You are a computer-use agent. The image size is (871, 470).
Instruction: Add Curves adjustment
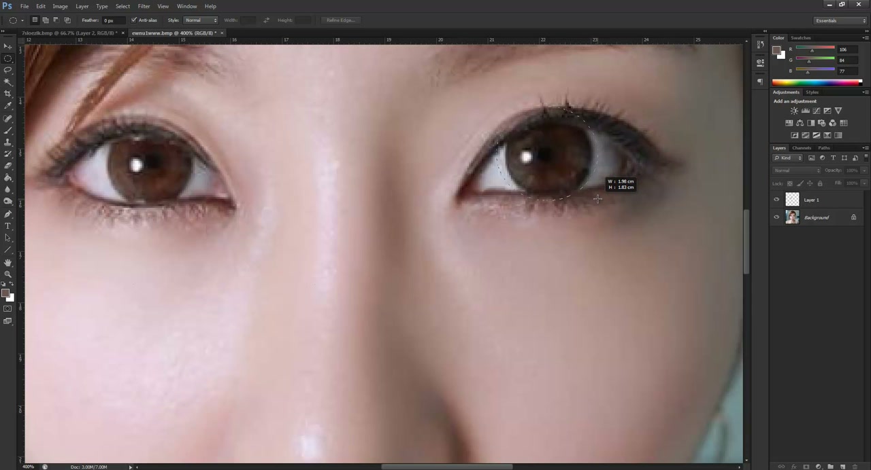816,111
